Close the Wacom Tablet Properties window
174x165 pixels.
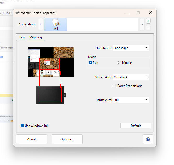[x=150, y=13]
